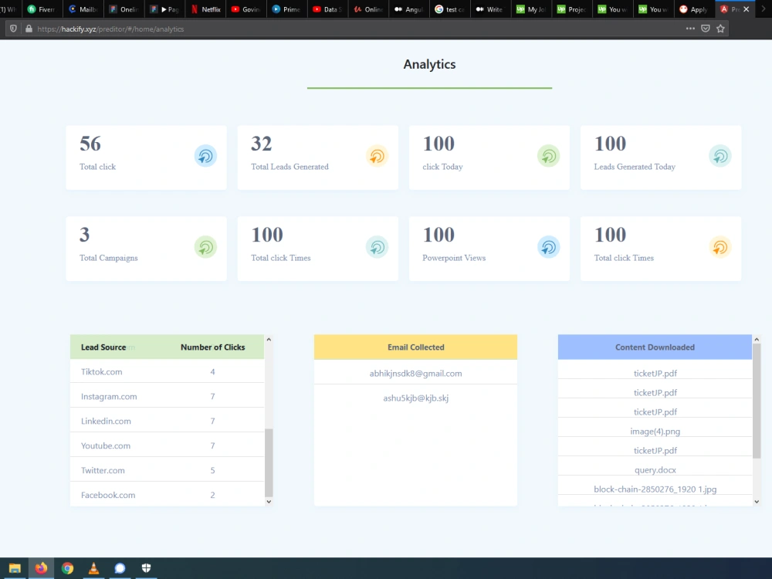Viewport: 772px width, 579px height.
Task: Click the teal icon on Leads Generated Today card
Action: 720,156
